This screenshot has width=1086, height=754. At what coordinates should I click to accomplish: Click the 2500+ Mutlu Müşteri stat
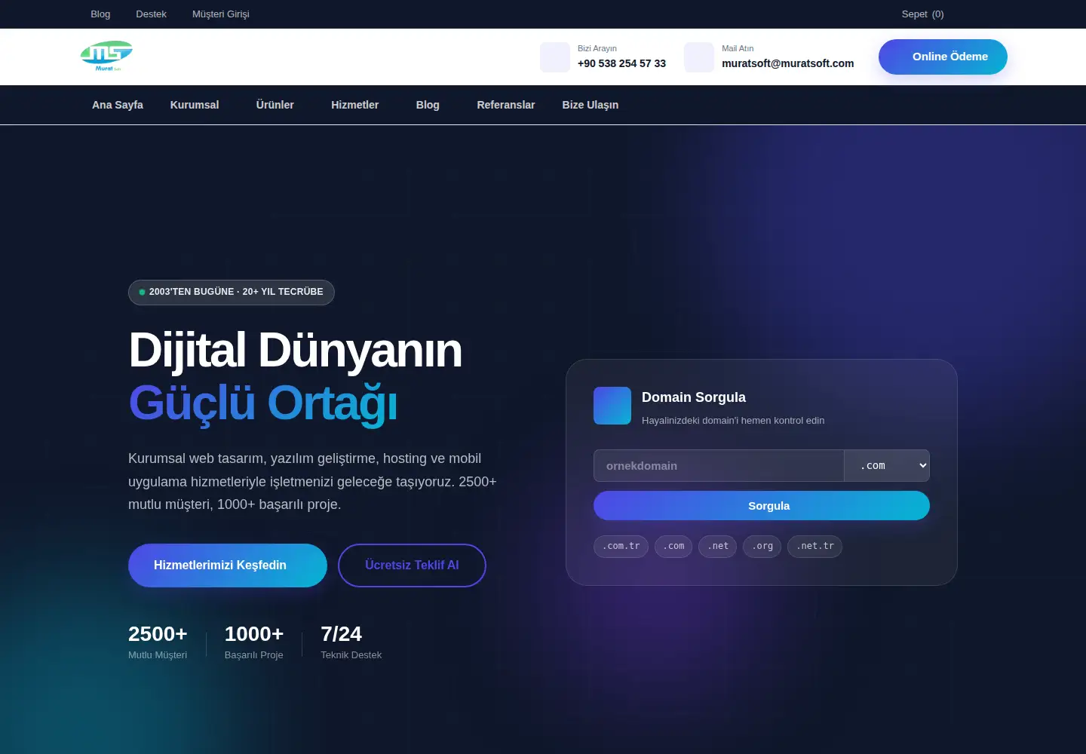tap(158, 642)
